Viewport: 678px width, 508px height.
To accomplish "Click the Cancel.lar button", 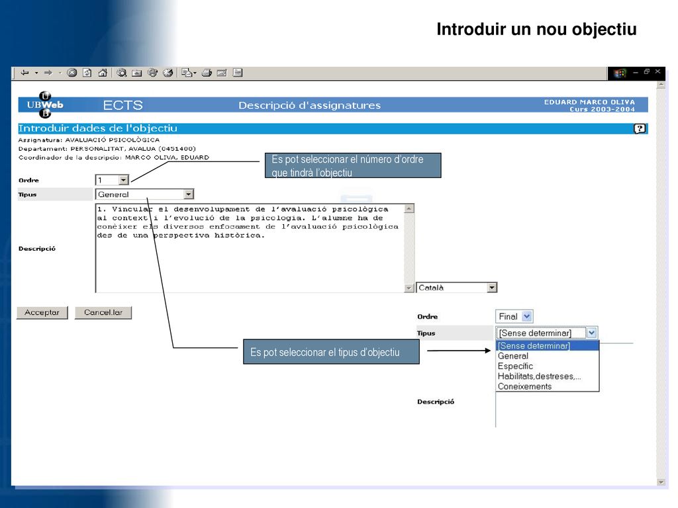I will coord(103,312).
